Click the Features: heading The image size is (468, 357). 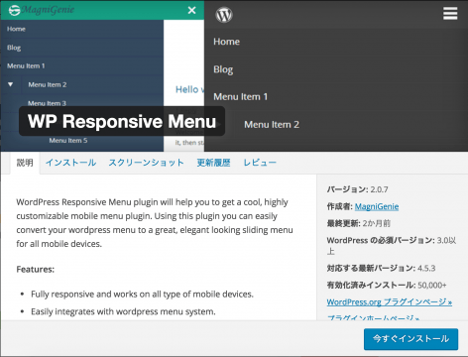(x=36, y=270)
